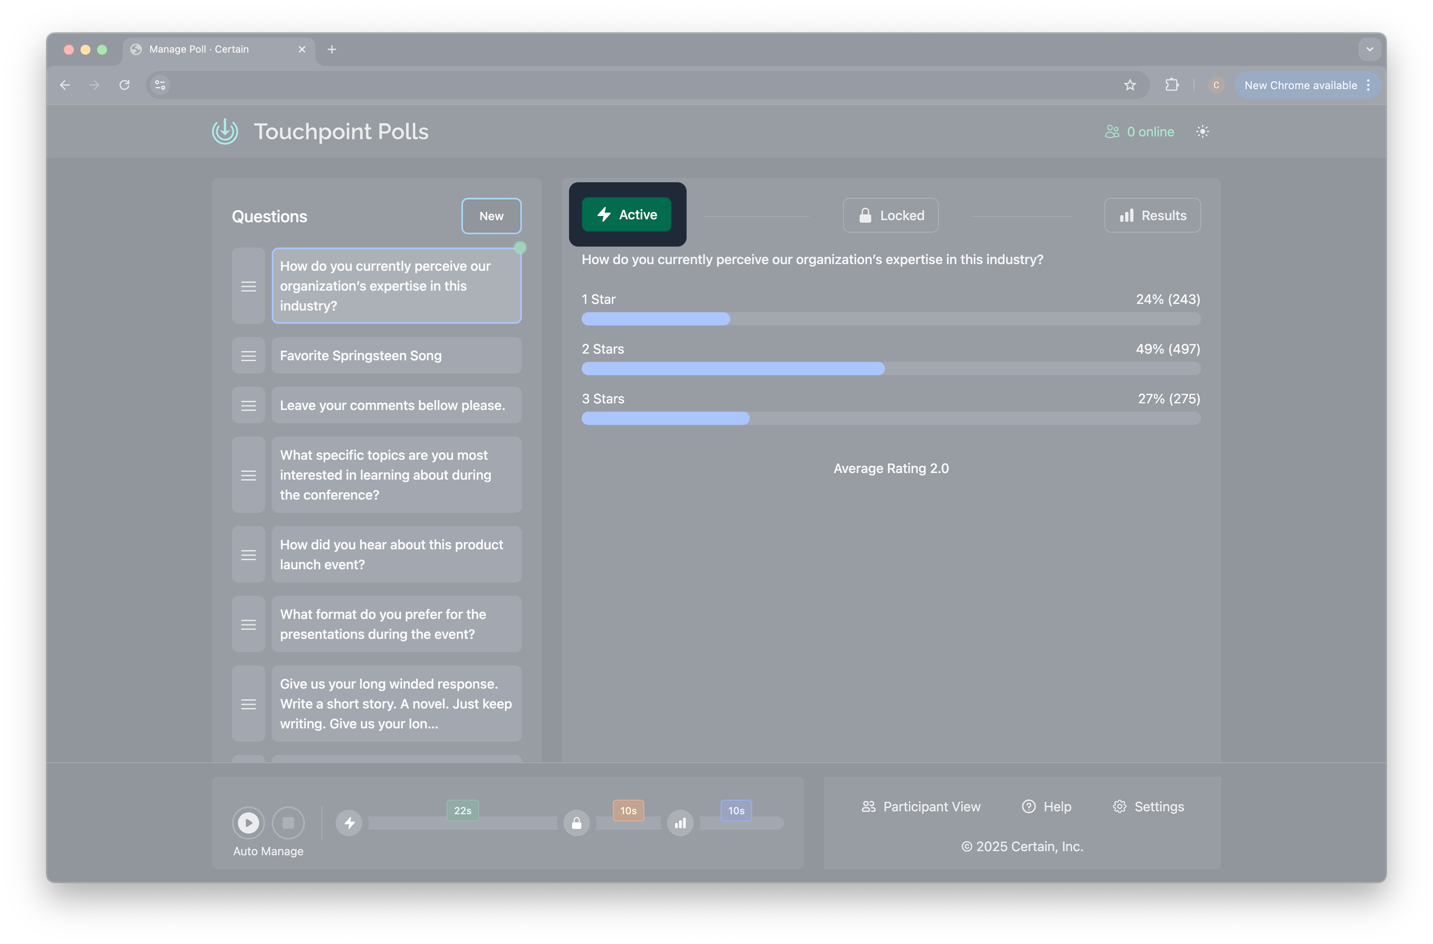Click the lock icon in the timeline bar

[x=577, y=822]
